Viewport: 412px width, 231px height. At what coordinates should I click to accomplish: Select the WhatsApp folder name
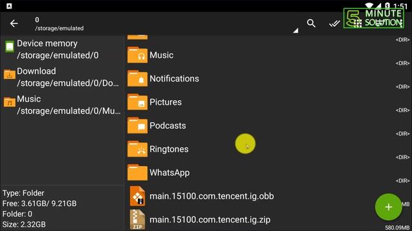click(169, 173)
